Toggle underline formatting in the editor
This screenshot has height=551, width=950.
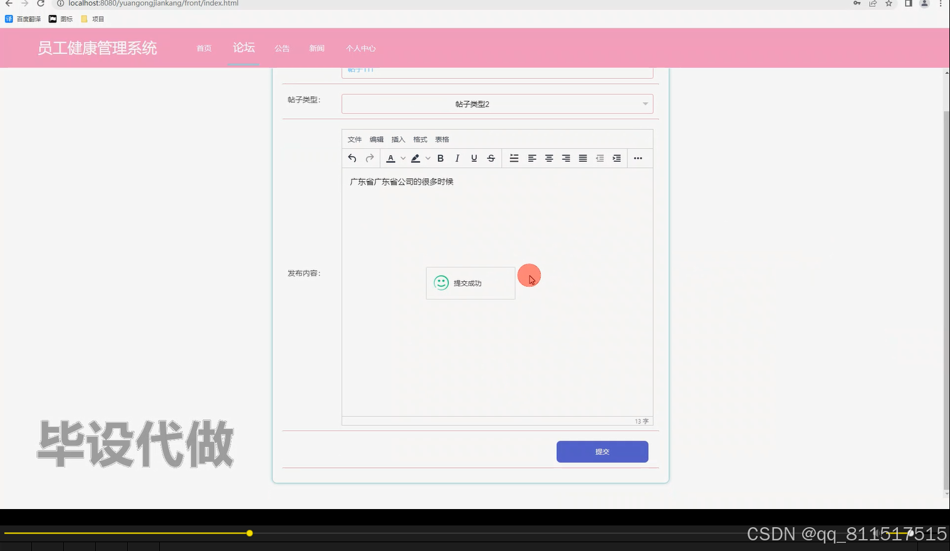click(474, 158)
